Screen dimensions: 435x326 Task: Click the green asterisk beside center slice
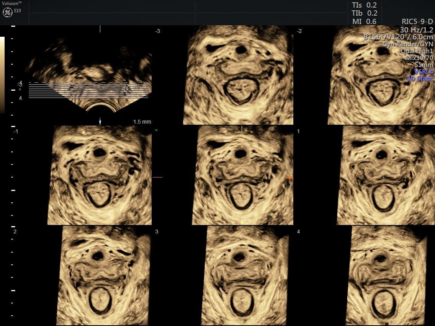[x=156, y=131]
